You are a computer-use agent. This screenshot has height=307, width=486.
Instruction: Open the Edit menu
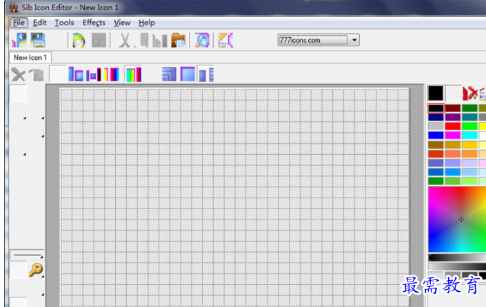(x=40, y=23)
